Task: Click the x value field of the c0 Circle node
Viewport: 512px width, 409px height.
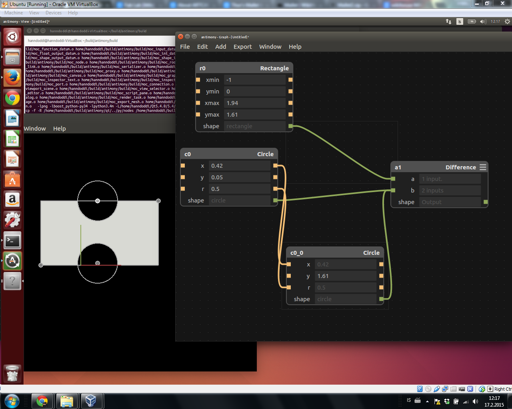Action: click(x=240, y=166)
